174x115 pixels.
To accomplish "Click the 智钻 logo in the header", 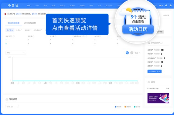I will pyautogui.click(x=13, y=5).
